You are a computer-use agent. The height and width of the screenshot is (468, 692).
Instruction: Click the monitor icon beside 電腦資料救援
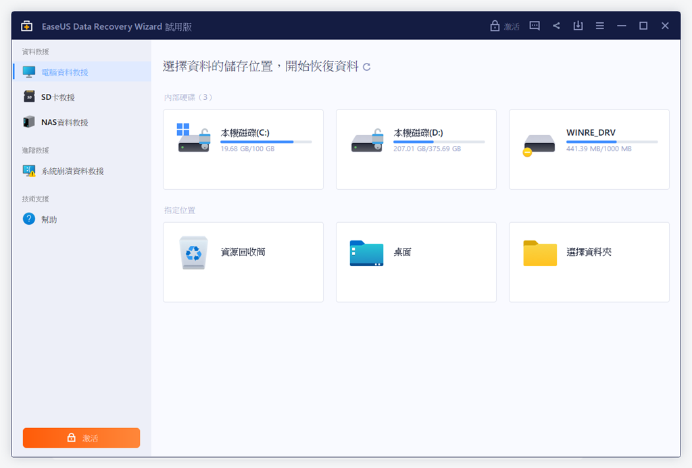coord(28,72)
